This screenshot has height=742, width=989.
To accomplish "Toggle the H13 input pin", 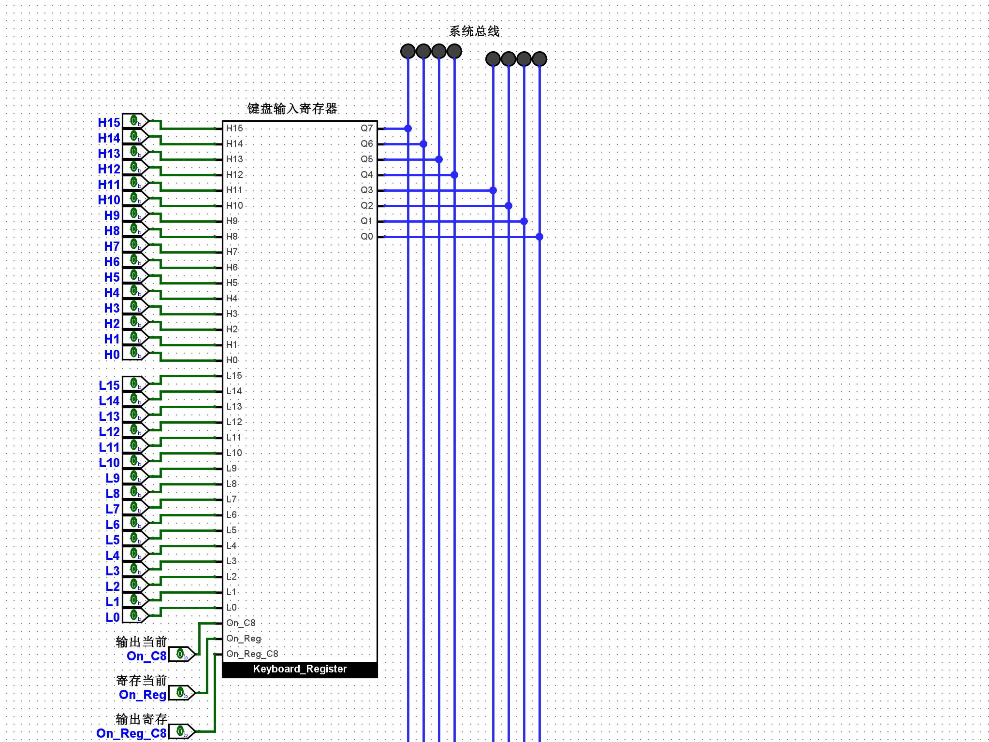I will click(x=135, y=152).
